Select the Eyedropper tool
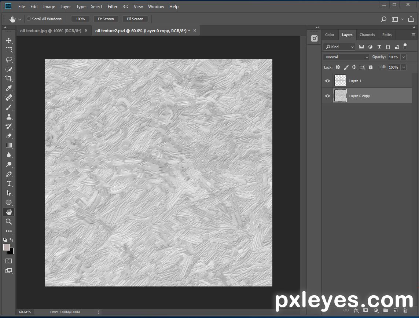This screenshot has height=318, width=419. [x=9, y=88]
